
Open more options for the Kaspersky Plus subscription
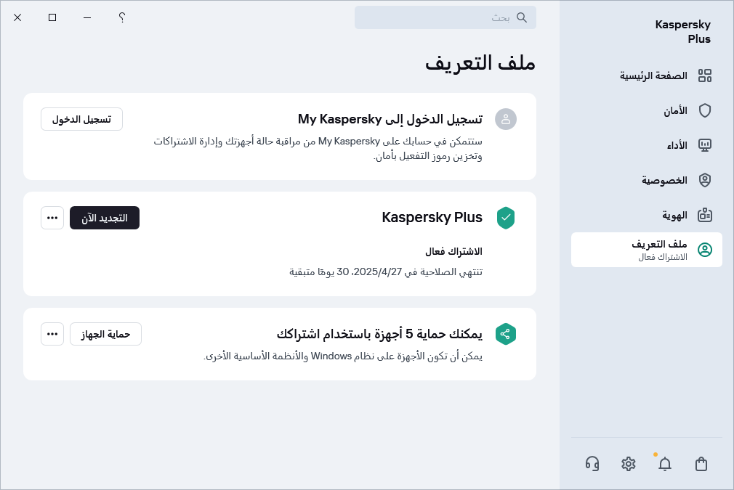pos(52,217)
